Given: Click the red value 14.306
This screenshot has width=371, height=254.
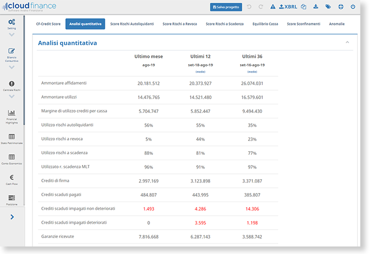Looking at the screenshot, I should pyautogui.click(x=252, y=209).
